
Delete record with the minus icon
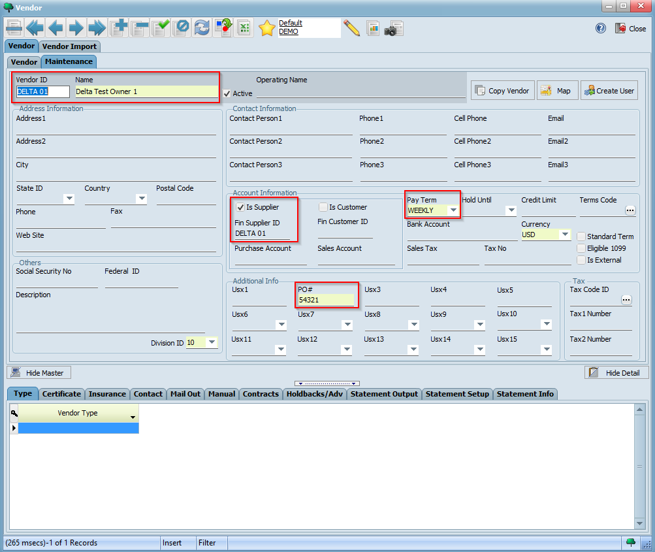click(140, 28)
